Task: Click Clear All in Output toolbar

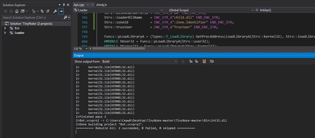Action: tap(204, 61)
